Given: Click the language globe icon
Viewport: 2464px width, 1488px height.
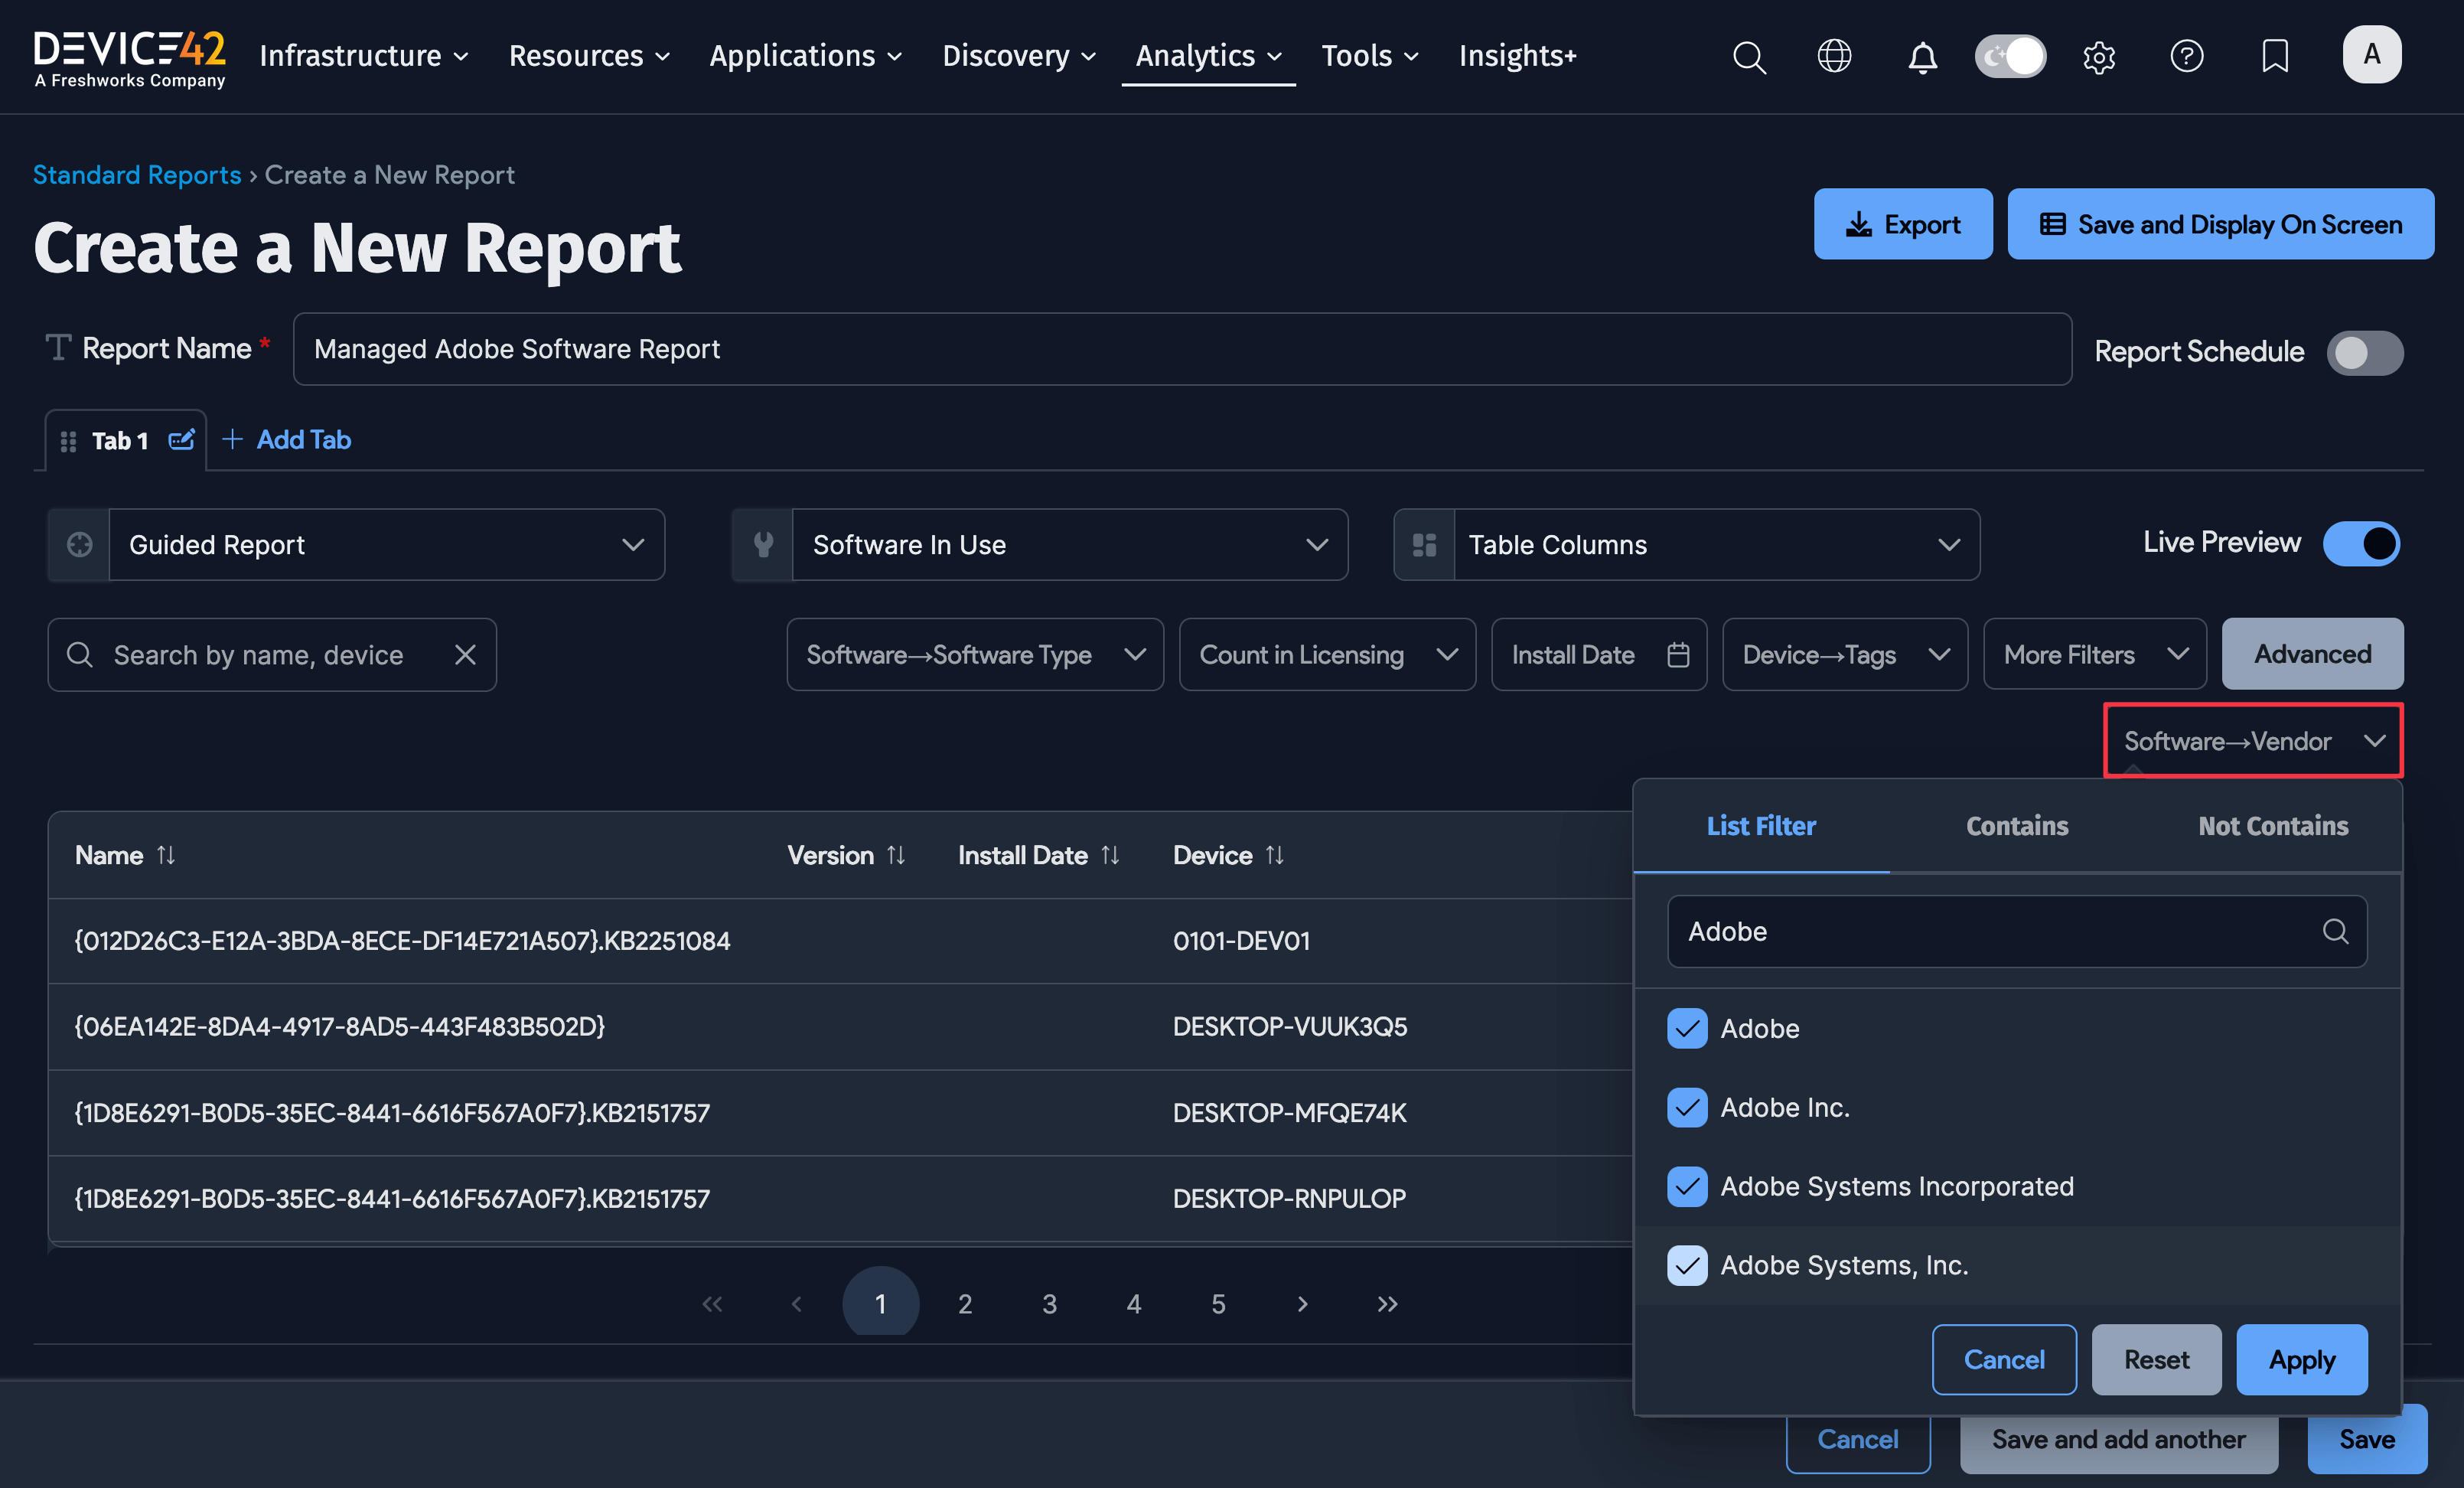Looking at the screenshot, I should click(1834, 57).
